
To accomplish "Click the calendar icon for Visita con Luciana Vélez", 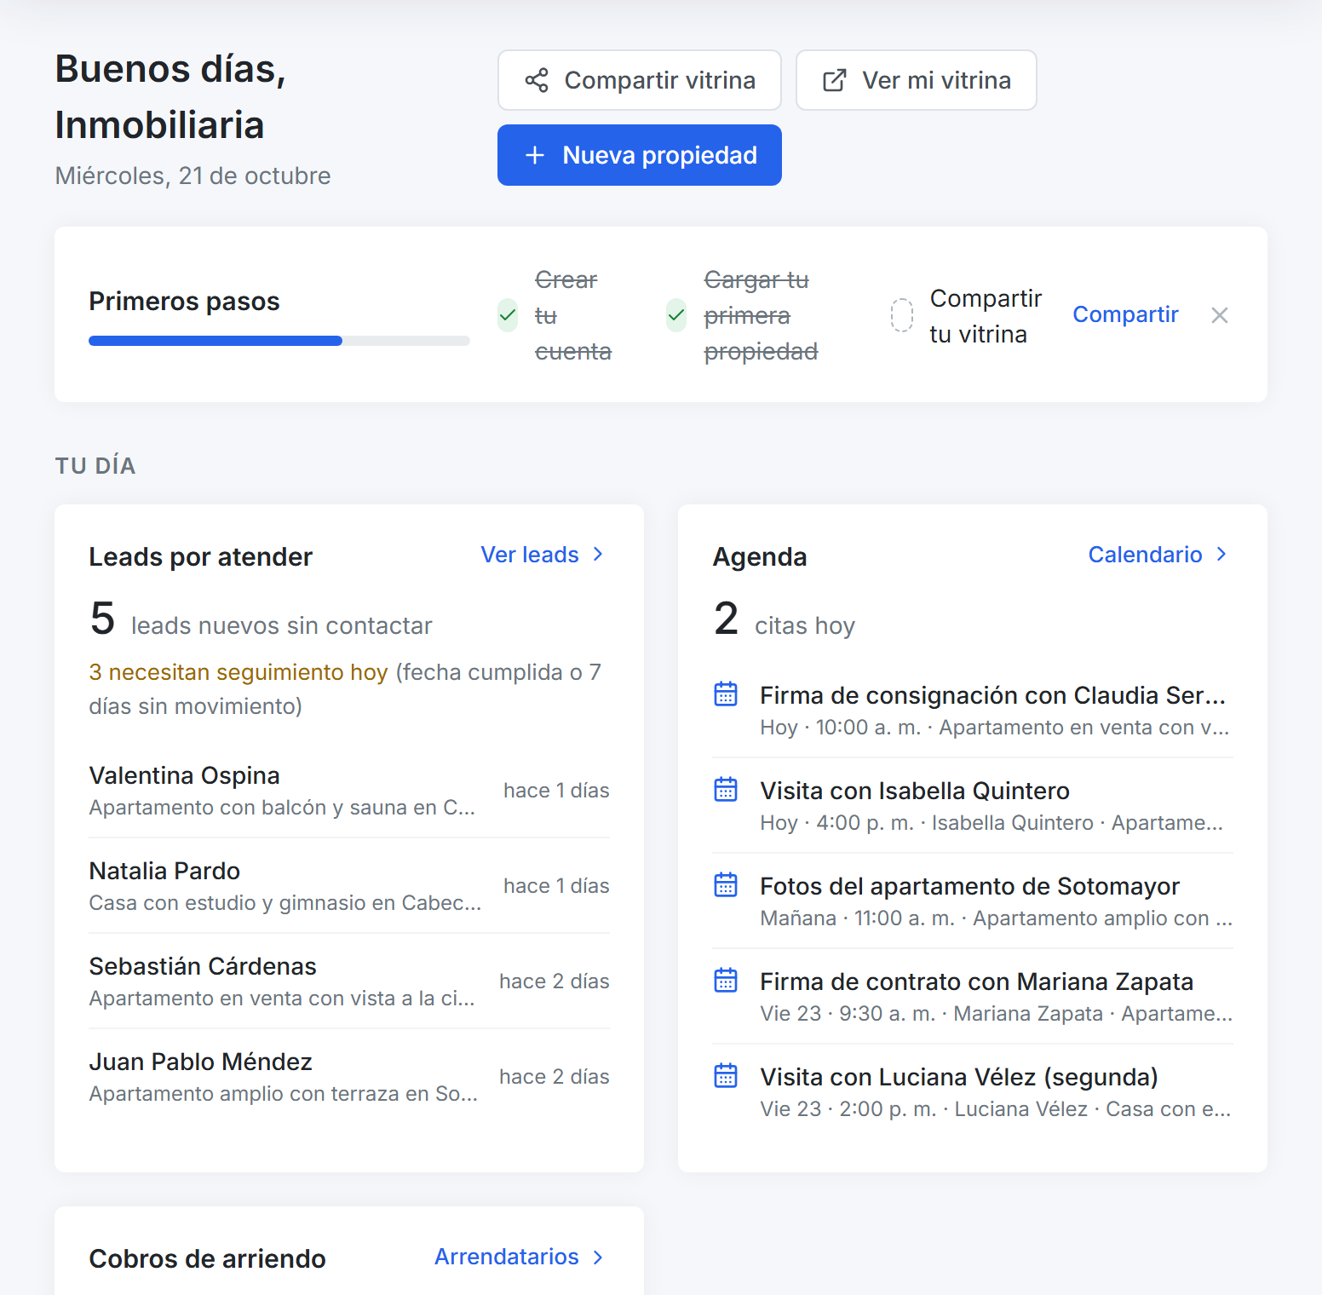I will [x=726, y=1076].
